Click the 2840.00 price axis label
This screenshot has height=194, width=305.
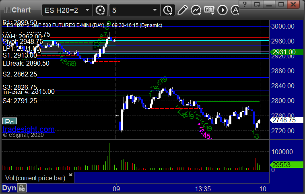(x=283, y=86)
